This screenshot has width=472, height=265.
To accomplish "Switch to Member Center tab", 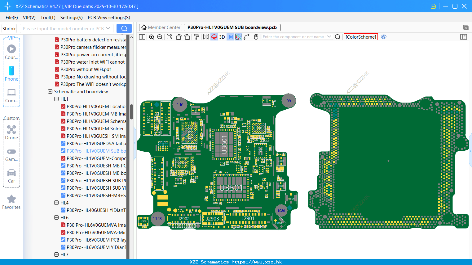I will (x=161, y=27).
